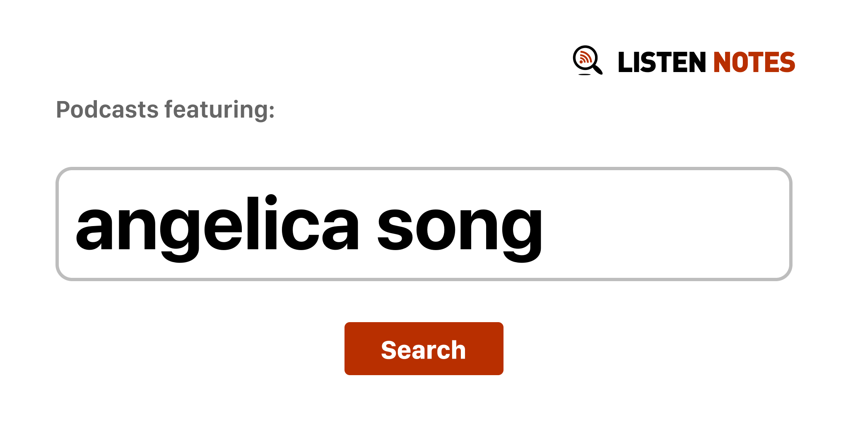The image size is (848, 424).
Task: Click the "Podcasts featuring:" label
Action: click(165, 110)
